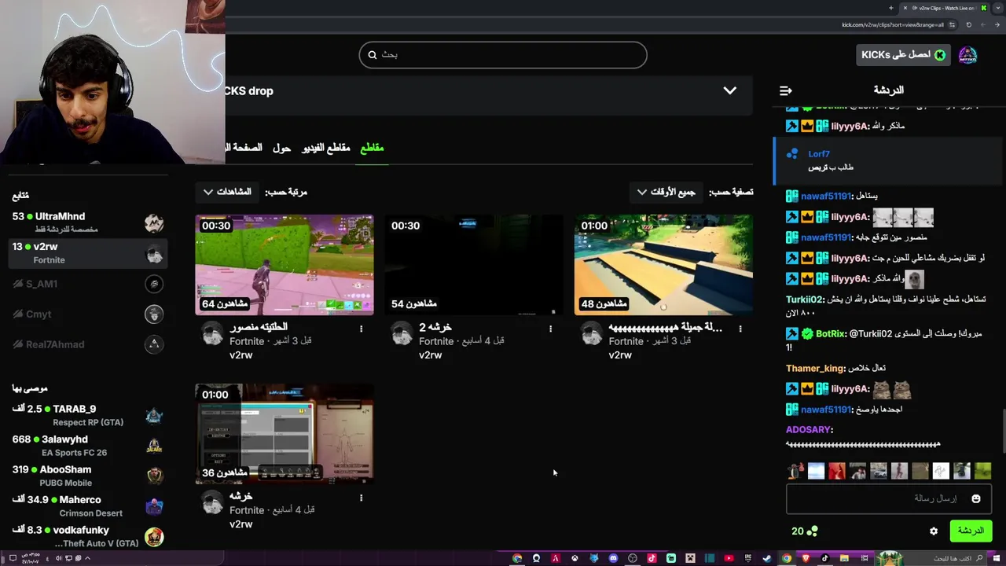Switch to the مقاطع clips tab
The height and width of the screenshot is (566, 1006).
pyautogui.click(x=372, y=148)
